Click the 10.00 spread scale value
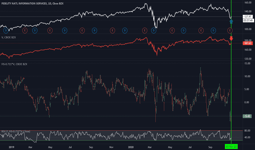The image size is (255, 150). point(247,76)
